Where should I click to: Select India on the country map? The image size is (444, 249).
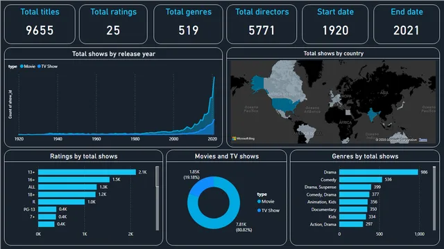tap(373, 114)
